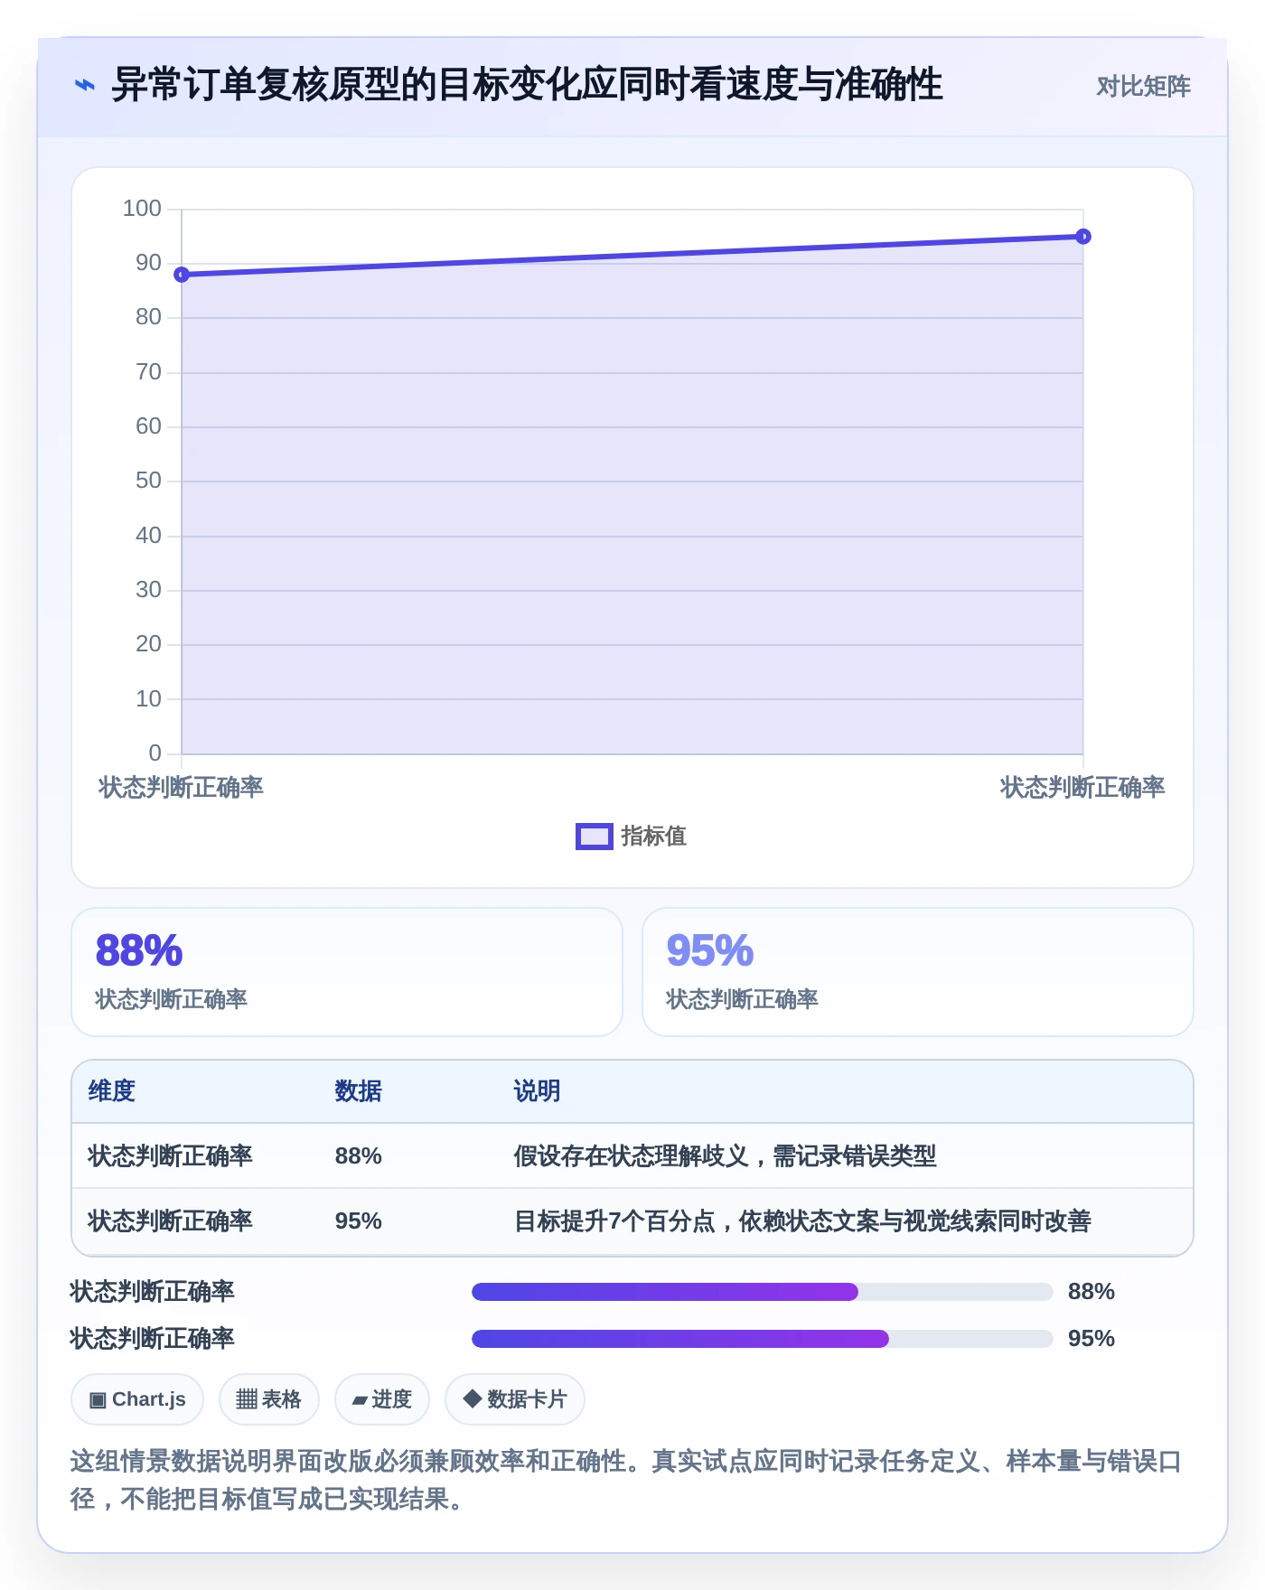This screenshot has width=1265, height=1590.
Task: Click the 指标值 legend label
Action: point(654,837)
